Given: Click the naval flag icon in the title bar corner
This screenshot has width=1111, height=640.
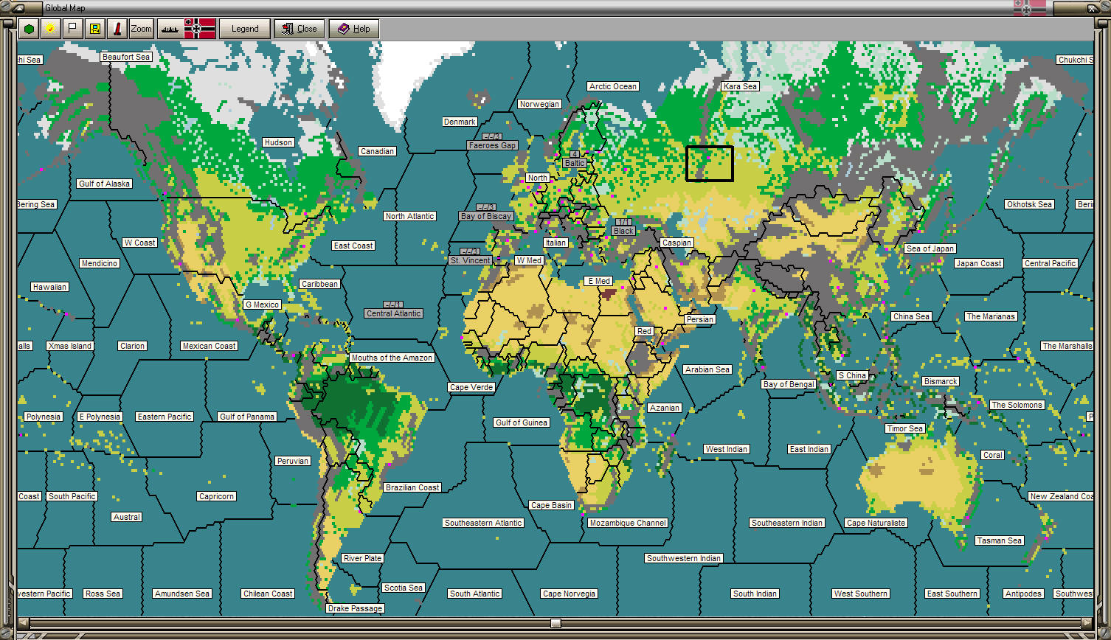Looking at the screenshot, I should 1027,9.
